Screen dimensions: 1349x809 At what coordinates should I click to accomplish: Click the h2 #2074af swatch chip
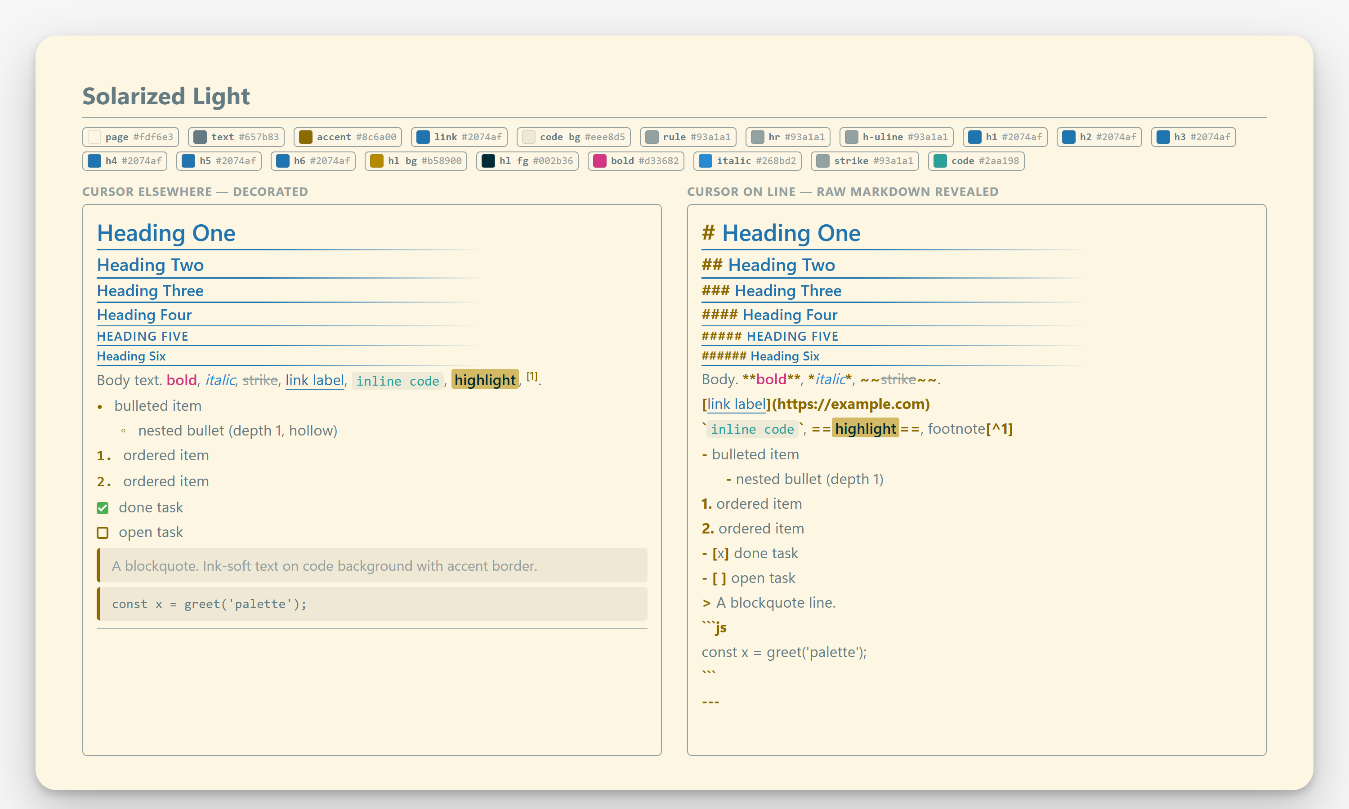pyautogui.click(x=1099, y=137)
